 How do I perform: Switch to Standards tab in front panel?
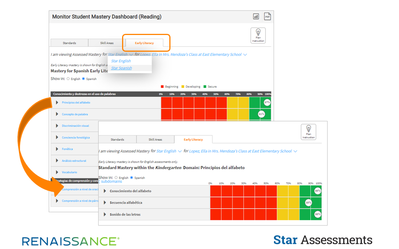(117, 140)
